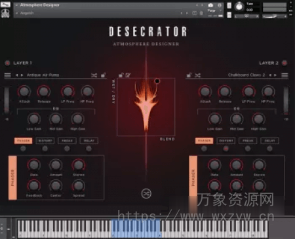Randomize Layer 2 with shuffle icon

197,75
